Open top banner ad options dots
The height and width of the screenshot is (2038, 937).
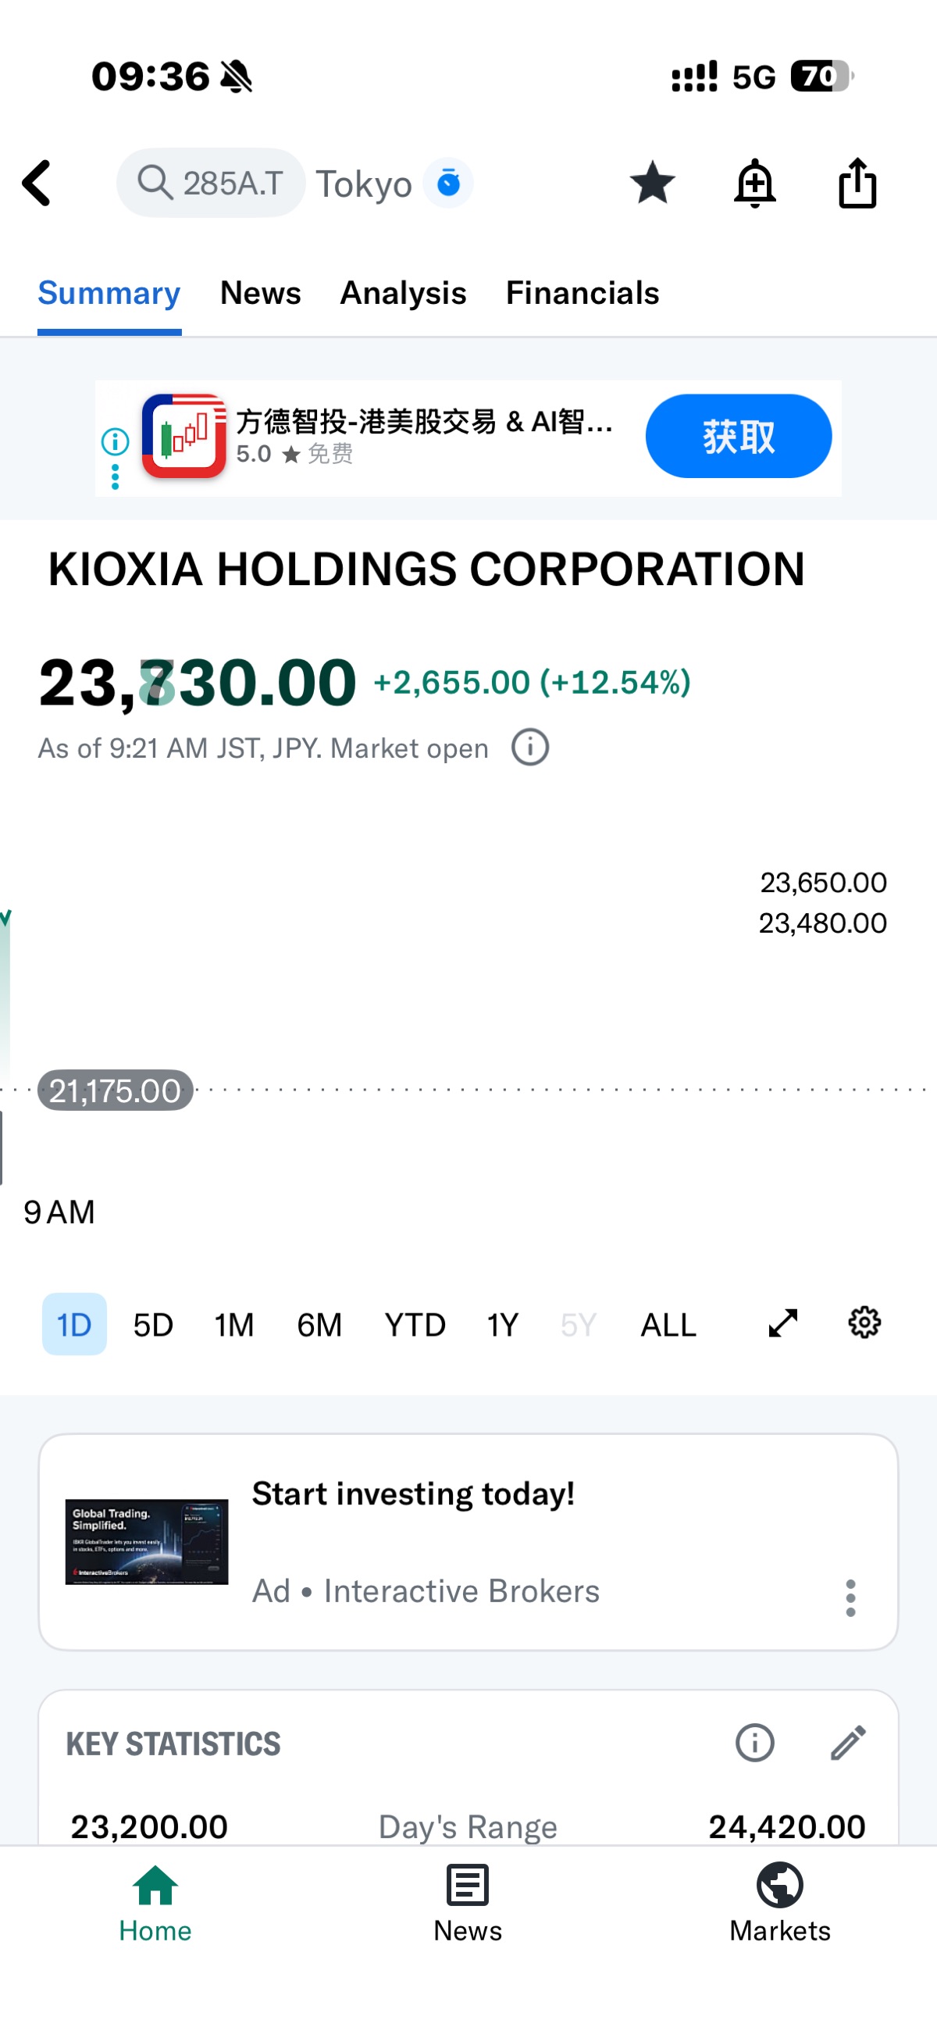(x=116, y=476)
